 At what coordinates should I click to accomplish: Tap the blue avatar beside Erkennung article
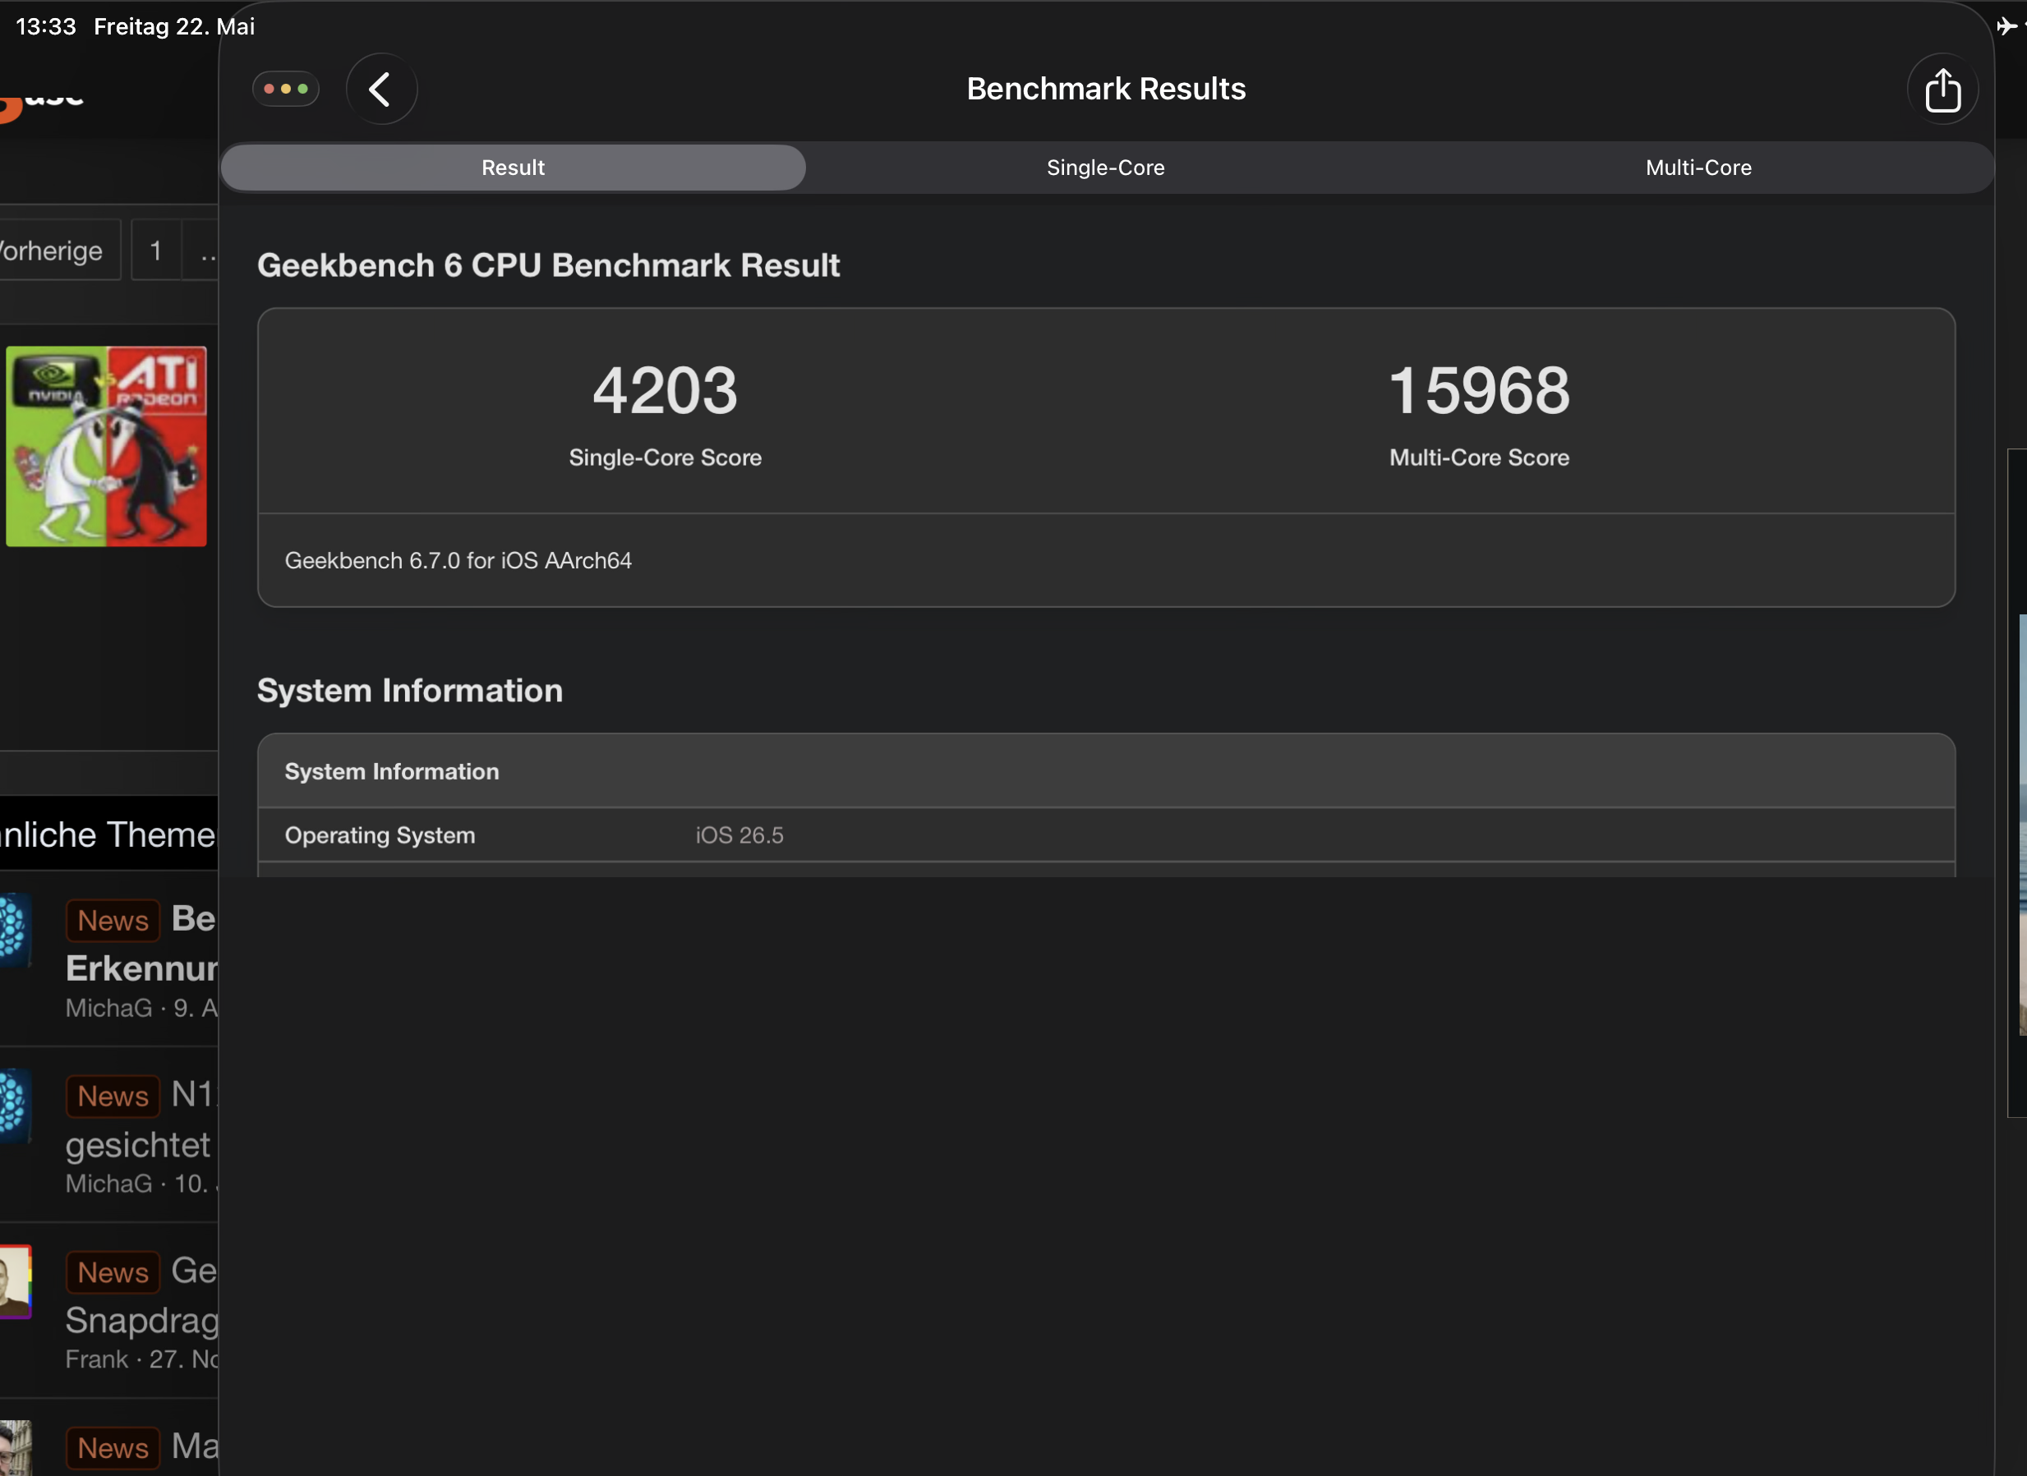(x=15, y=930)
